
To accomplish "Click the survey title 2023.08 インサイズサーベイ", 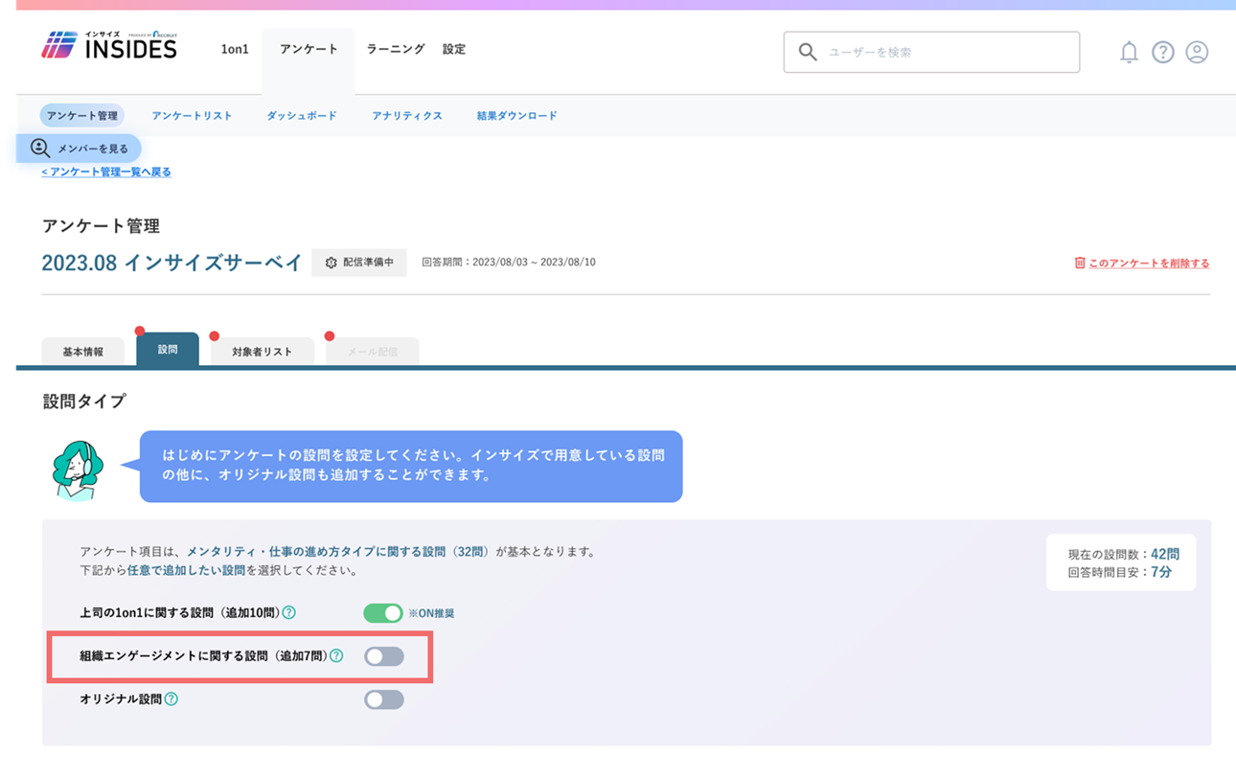I will 172,263.
